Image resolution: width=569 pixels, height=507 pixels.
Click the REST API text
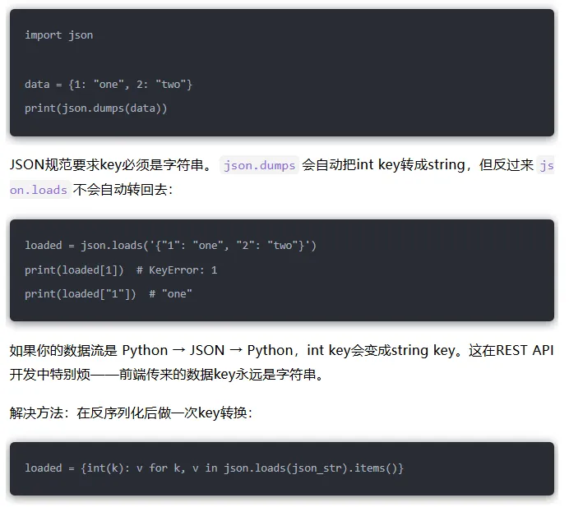525,350
